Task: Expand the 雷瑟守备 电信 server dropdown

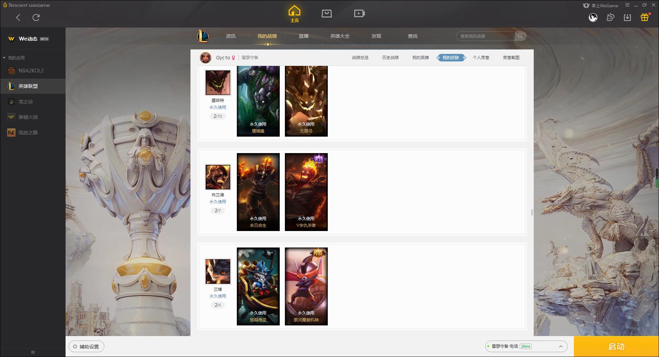Action: click(526, 346)
